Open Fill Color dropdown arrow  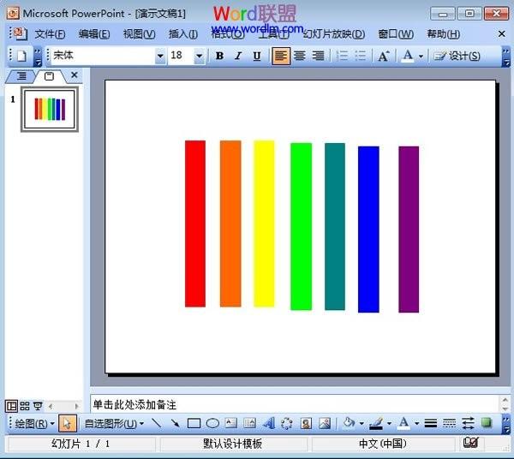[x=362, y=424]
